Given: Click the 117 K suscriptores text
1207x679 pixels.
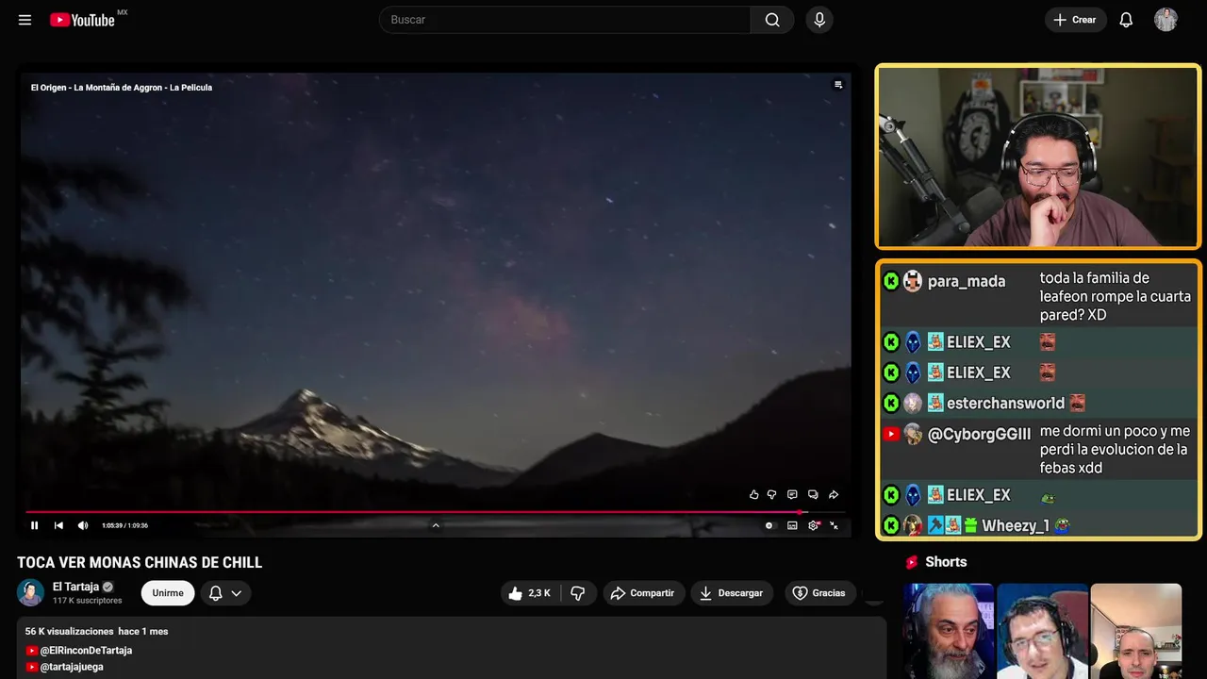Looking at the screenshot, I should click(x=88, y=601).
